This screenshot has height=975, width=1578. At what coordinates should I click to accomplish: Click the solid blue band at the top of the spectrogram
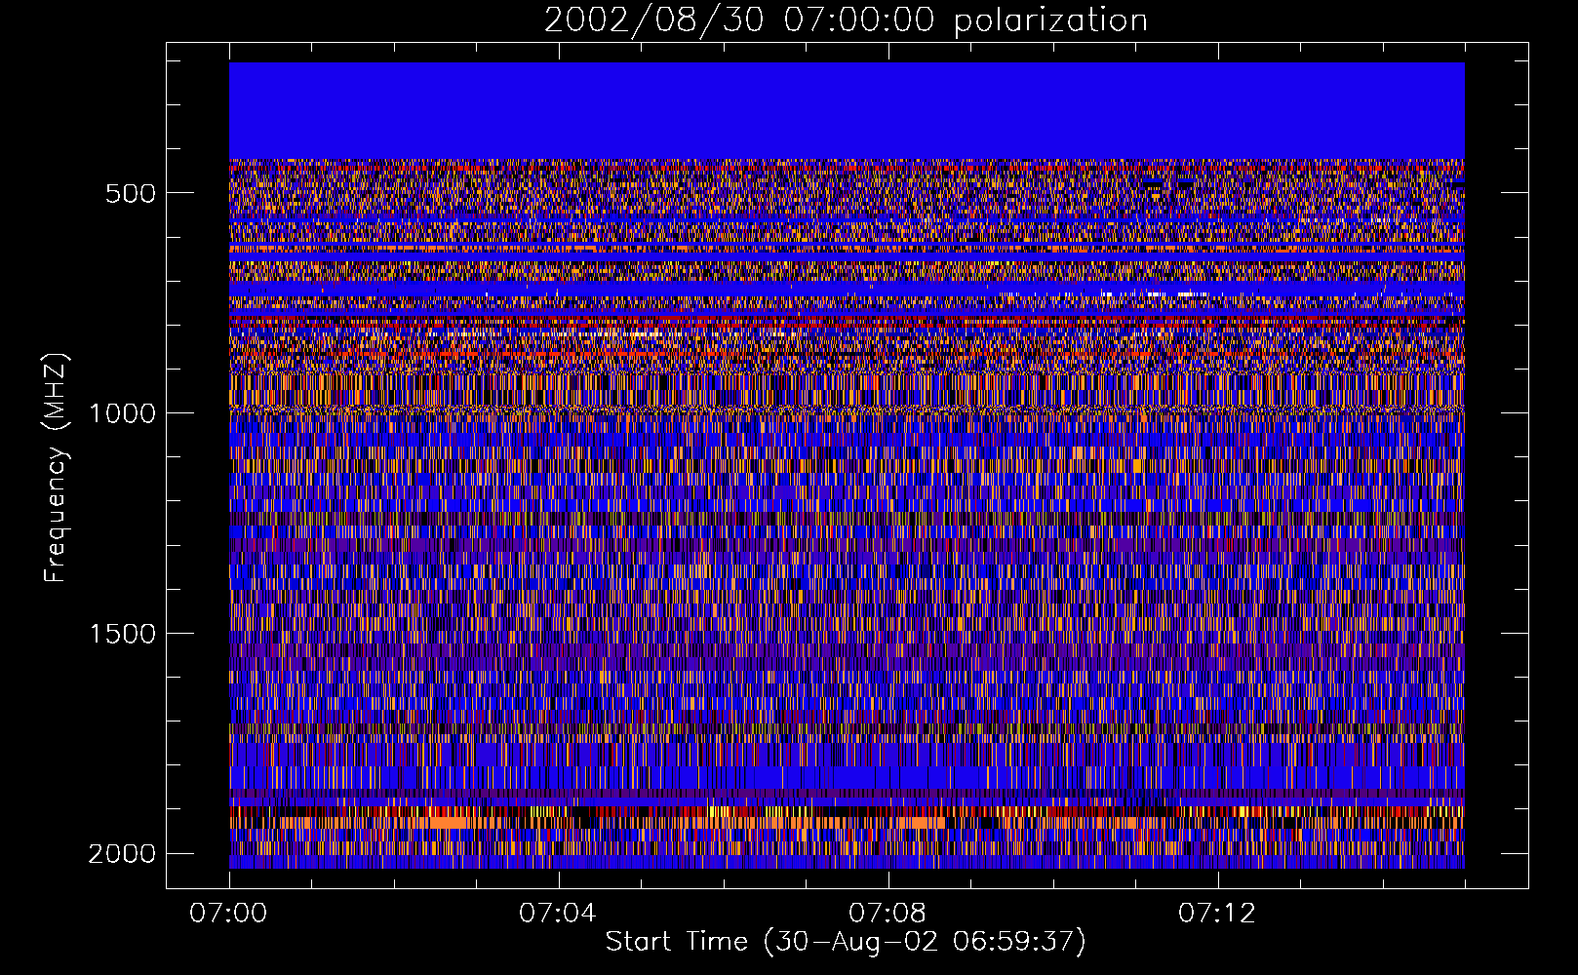[x=847, y=110]
